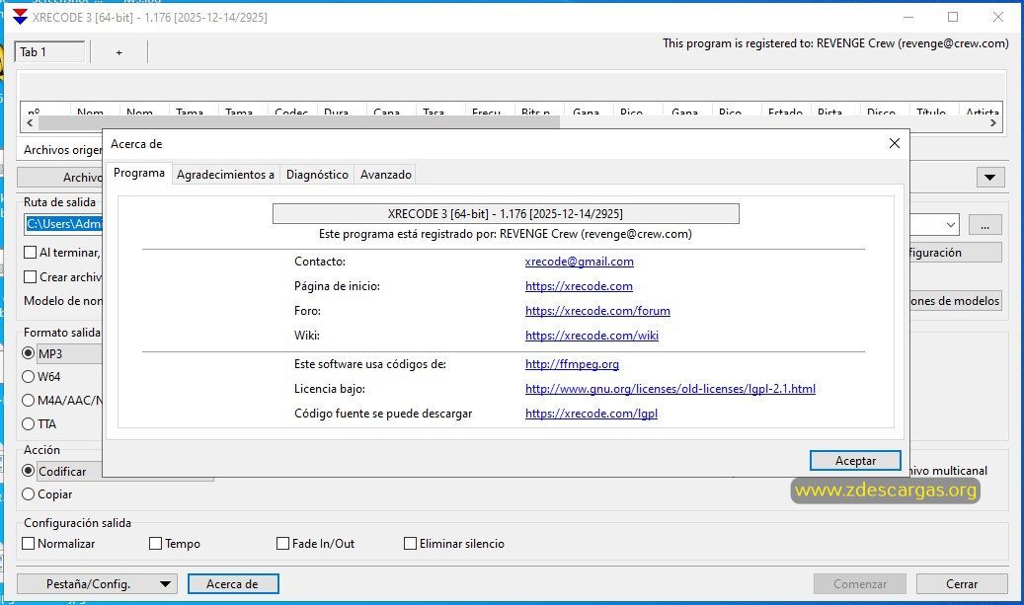Image resolution: width=1024 pixels, height=605 pixels.
Task: Open the xrecode.com/wiki link
Action: [591, 336]
